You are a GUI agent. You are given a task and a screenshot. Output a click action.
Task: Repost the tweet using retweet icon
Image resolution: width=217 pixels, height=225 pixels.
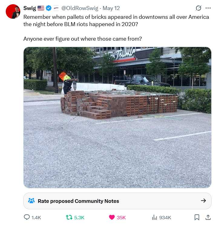pos(69,217)
